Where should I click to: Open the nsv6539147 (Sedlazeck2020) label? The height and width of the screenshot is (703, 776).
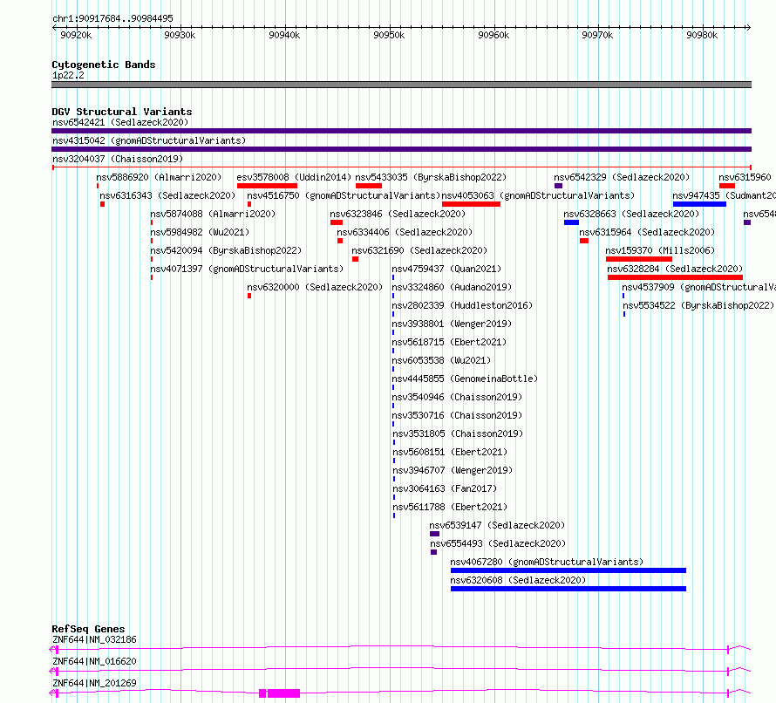497,525
